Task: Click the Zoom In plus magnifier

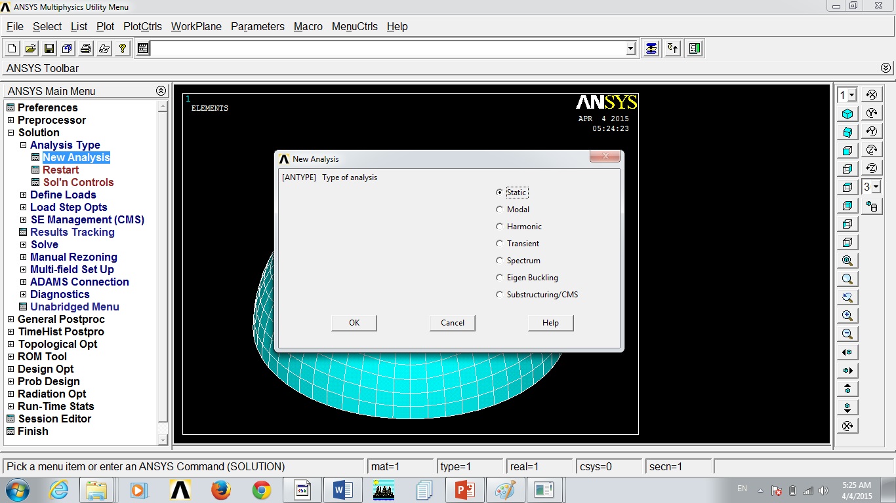Action: [x=847, y=316]
